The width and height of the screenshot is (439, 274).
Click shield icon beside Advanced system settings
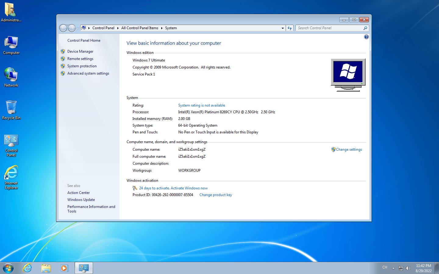click(x=63, y=73)
